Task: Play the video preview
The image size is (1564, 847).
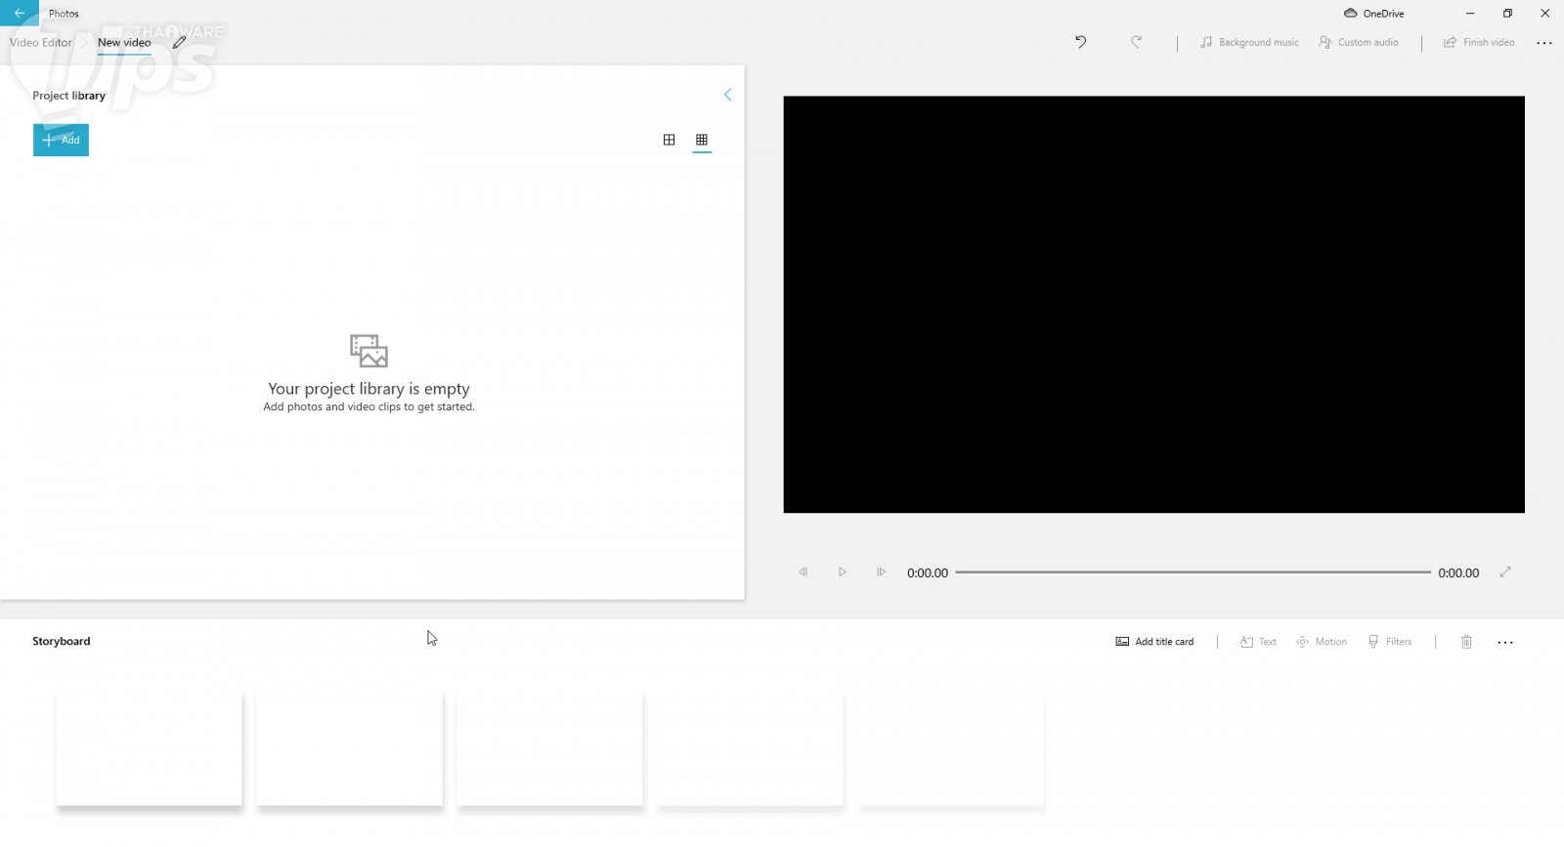Action: (842, 572)
